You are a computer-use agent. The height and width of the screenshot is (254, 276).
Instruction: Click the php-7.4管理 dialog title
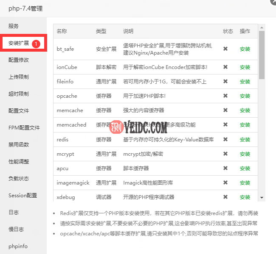pyautogui.click(x=25, y=8)
